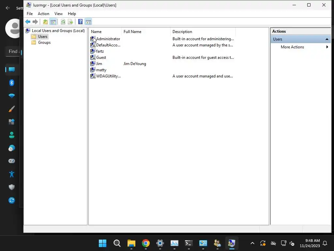
Task: Click the Forward arrow toolbar icon
Action: pyautogui.click(x=35, y=22)
